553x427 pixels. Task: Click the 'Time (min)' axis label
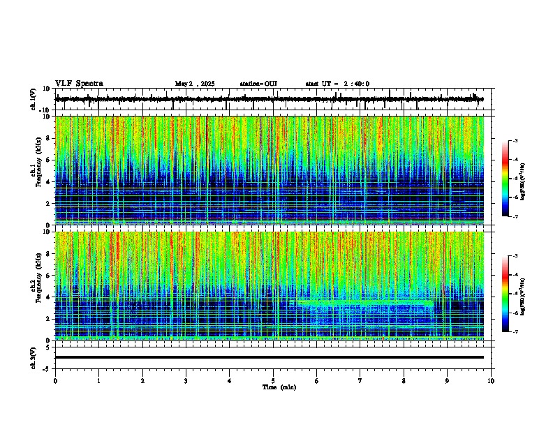click(x=279, y=387)
